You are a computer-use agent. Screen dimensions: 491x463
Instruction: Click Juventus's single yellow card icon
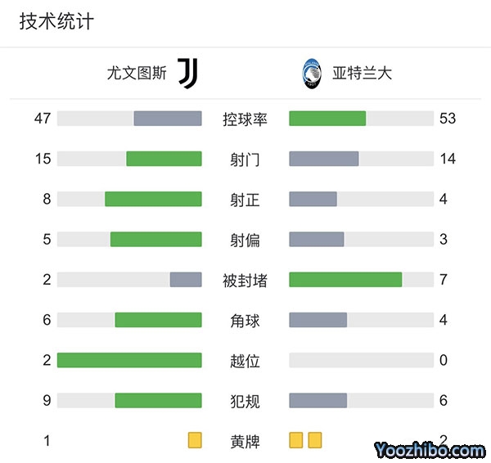[x=195, y=441]
